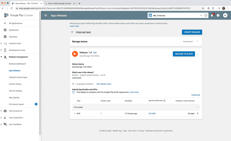
Task: Open App signing in sidebar
Action: coord(14,98)
